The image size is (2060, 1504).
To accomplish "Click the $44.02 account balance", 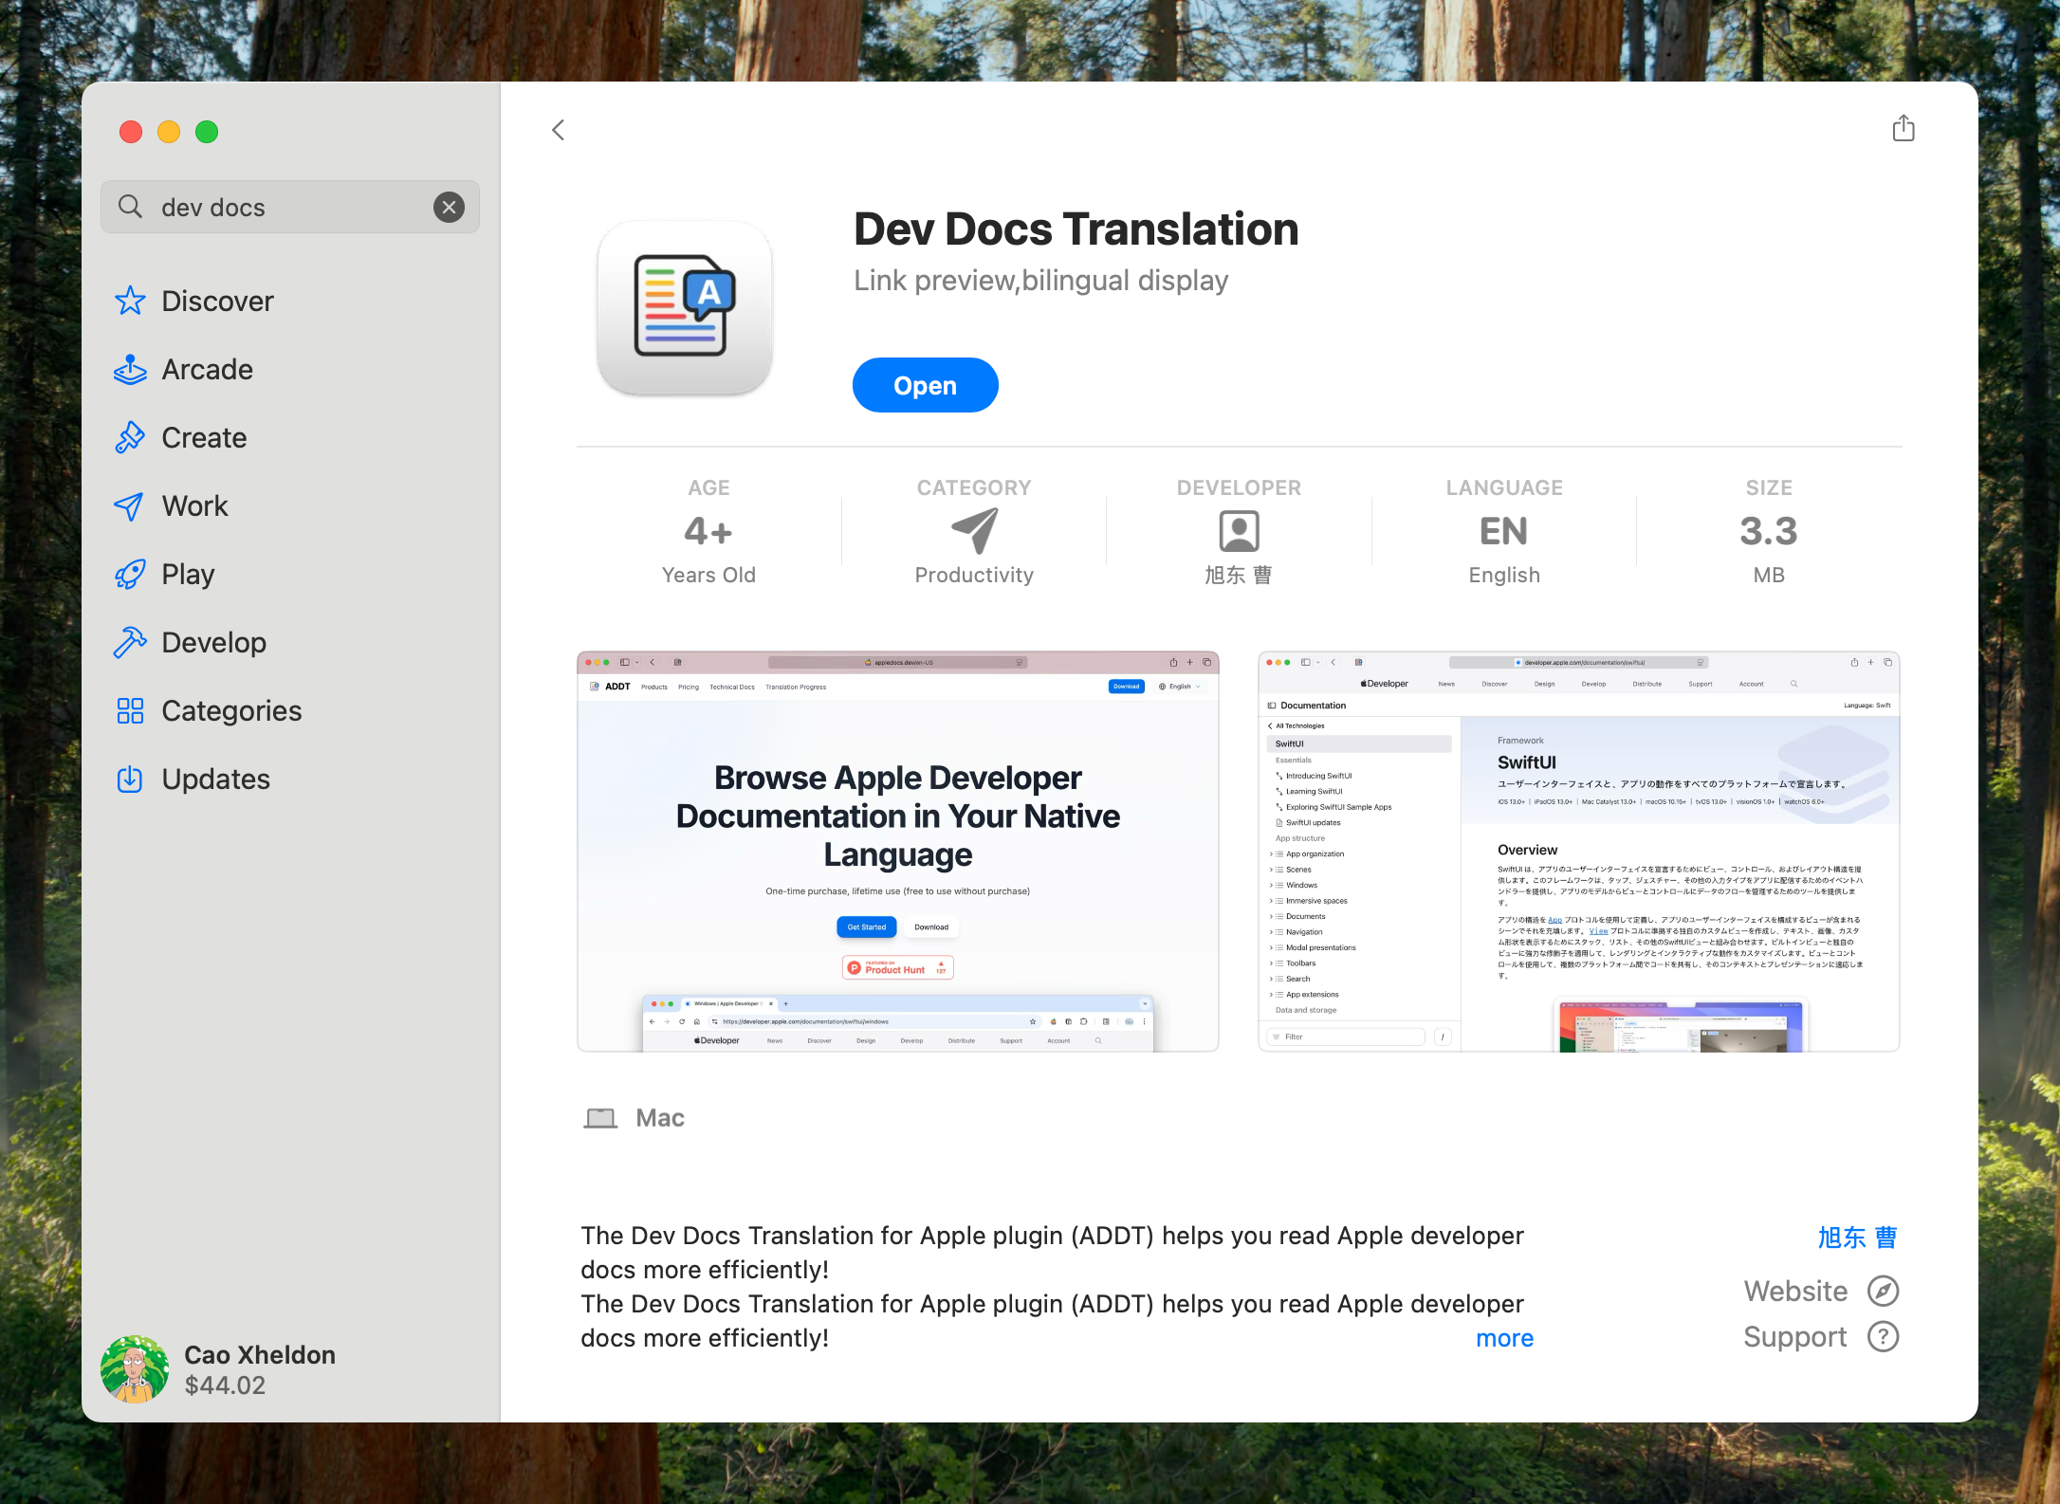I will (x=225, y=1385).
